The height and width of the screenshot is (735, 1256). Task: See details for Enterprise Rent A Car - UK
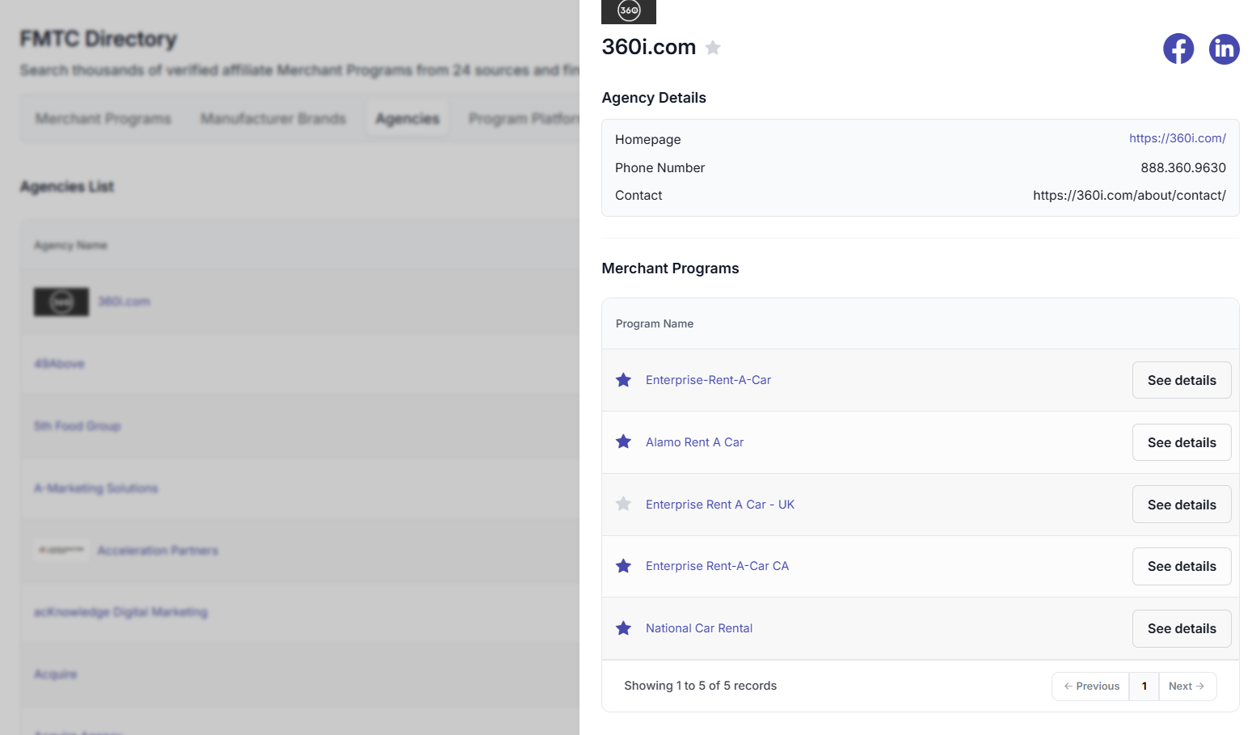click(x=1181, y=505)
